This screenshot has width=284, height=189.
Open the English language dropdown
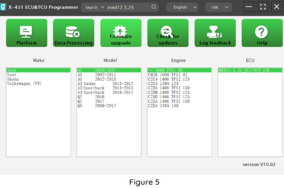pos(182,7)
